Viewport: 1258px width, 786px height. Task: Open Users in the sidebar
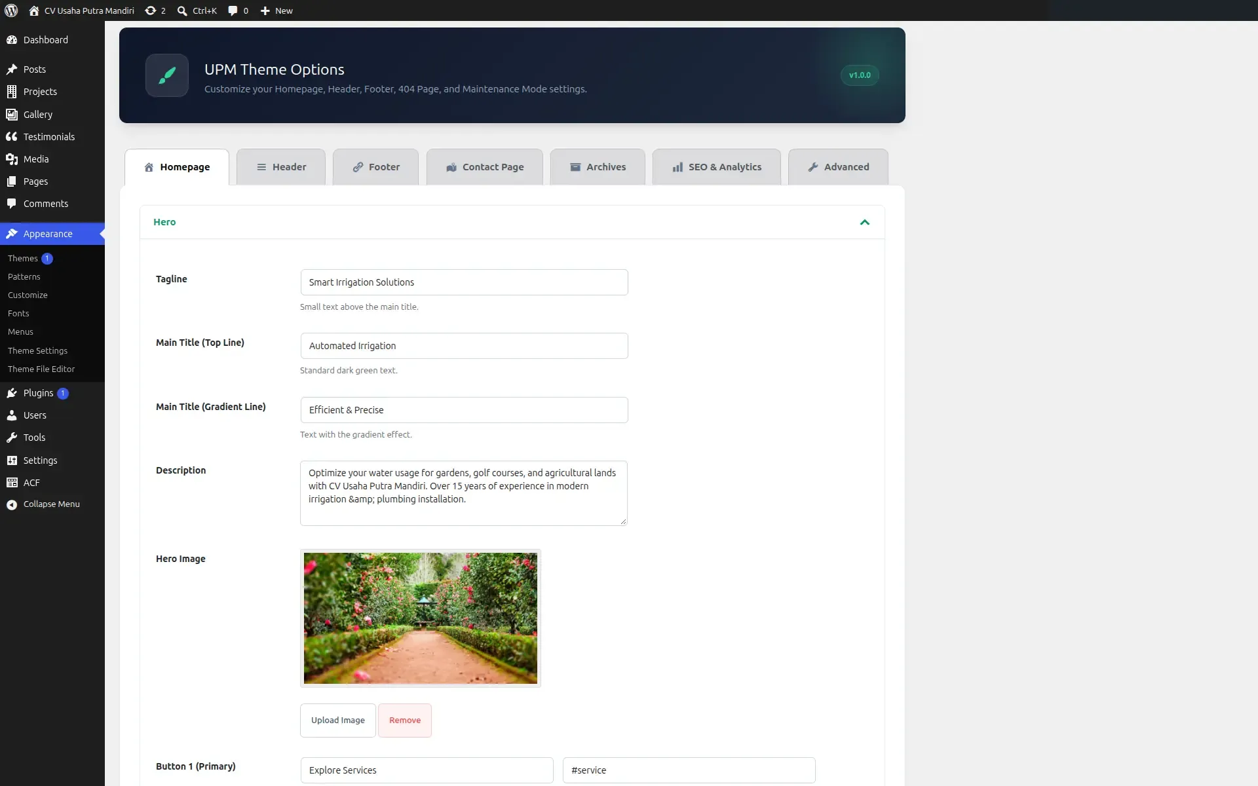coord(52,415)
